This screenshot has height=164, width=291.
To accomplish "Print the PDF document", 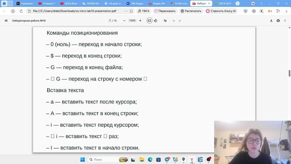I will point(278,20).
